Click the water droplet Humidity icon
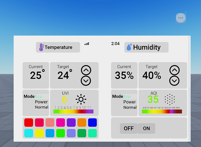This screenshot has width=201, height=147. pos(129,47)
